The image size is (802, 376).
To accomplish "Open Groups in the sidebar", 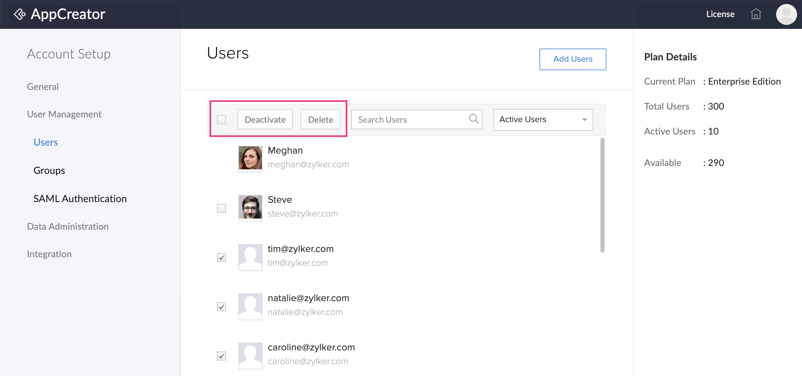I will coord(49,170).
